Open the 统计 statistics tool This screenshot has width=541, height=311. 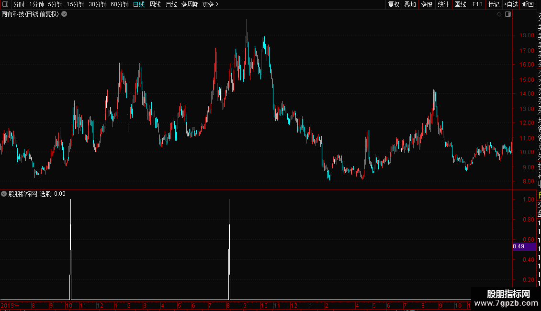click(443, 4)
